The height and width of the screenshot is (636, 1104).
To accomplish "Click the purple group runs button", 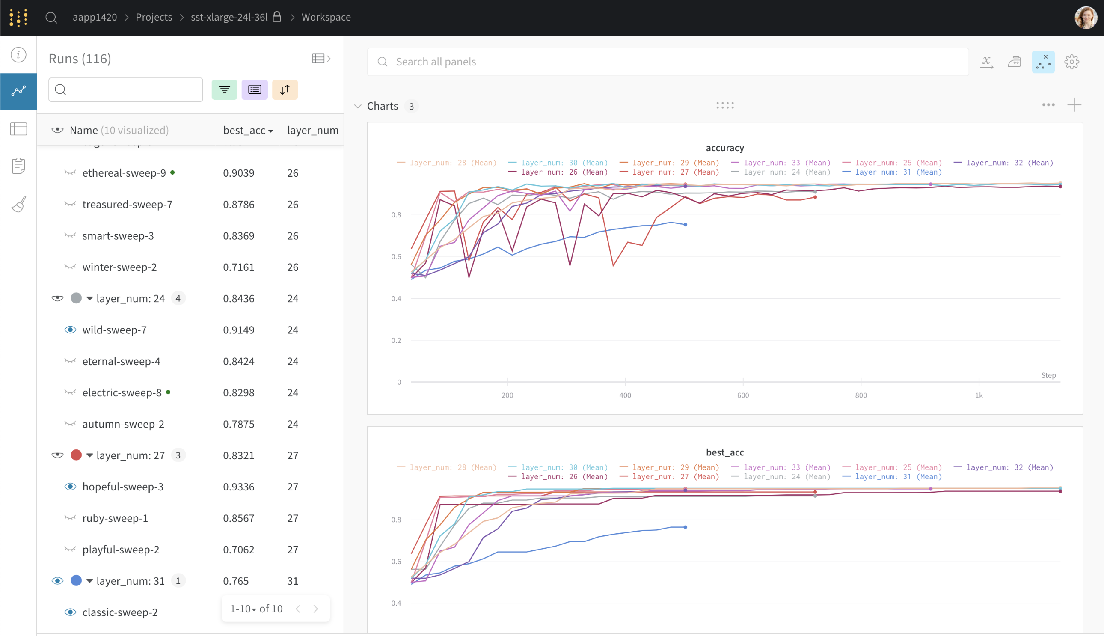I will coord(255,89).
